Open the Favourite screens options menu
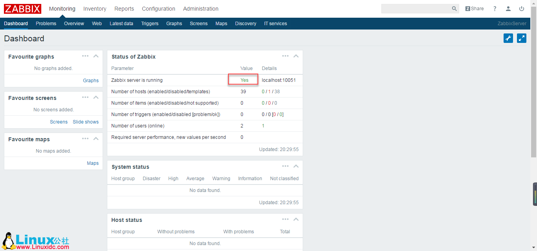 (x=85, y=97)
